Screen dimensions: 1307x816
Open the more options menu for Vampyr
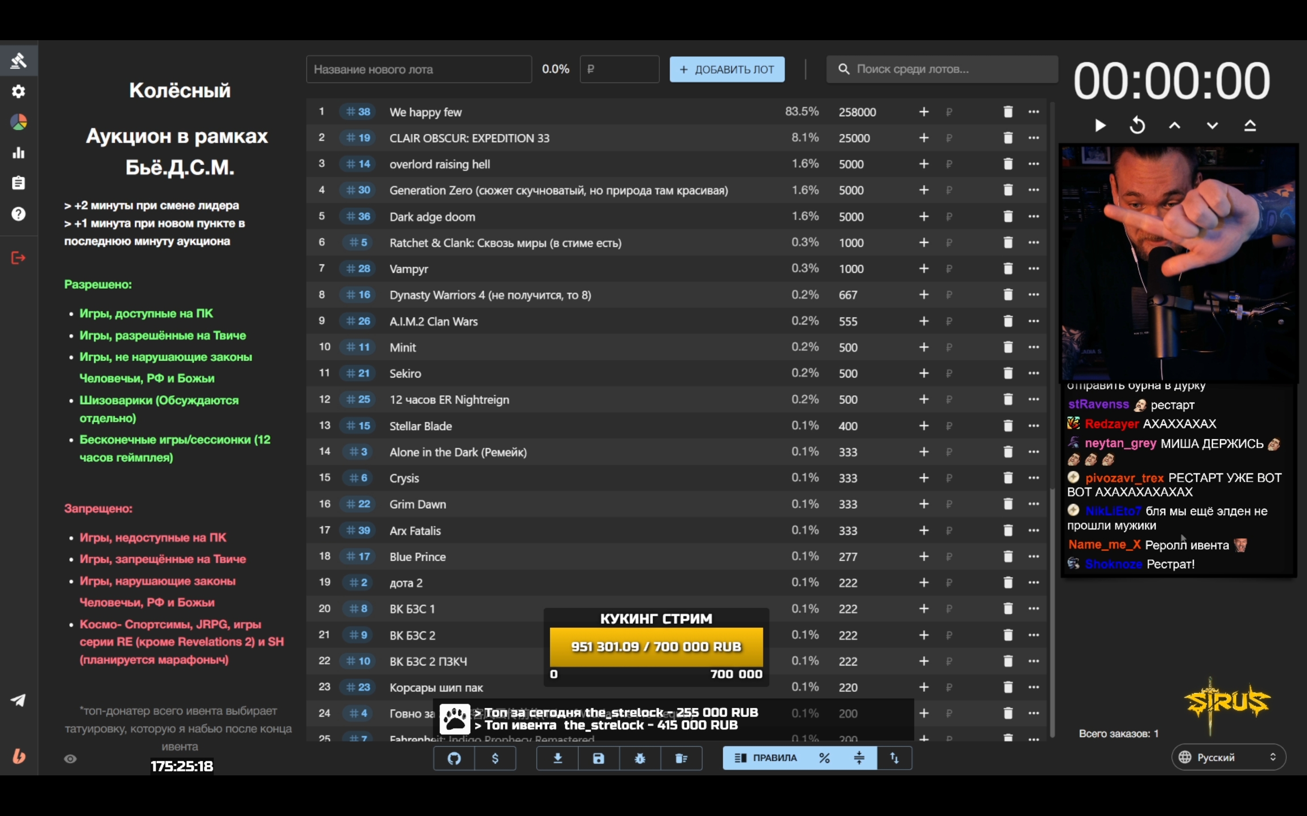click(1033, 268)
